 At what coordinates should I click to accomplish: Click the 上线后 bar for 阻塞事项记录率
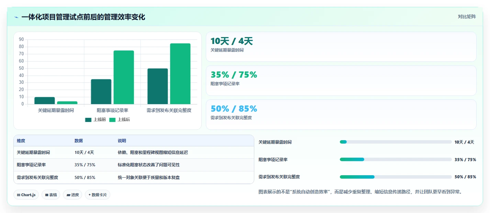124,77
